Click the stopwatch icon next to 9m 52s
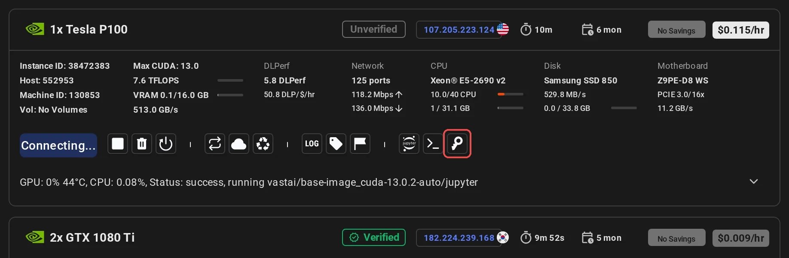Screen dimensions: 789x258 (526, 238)
